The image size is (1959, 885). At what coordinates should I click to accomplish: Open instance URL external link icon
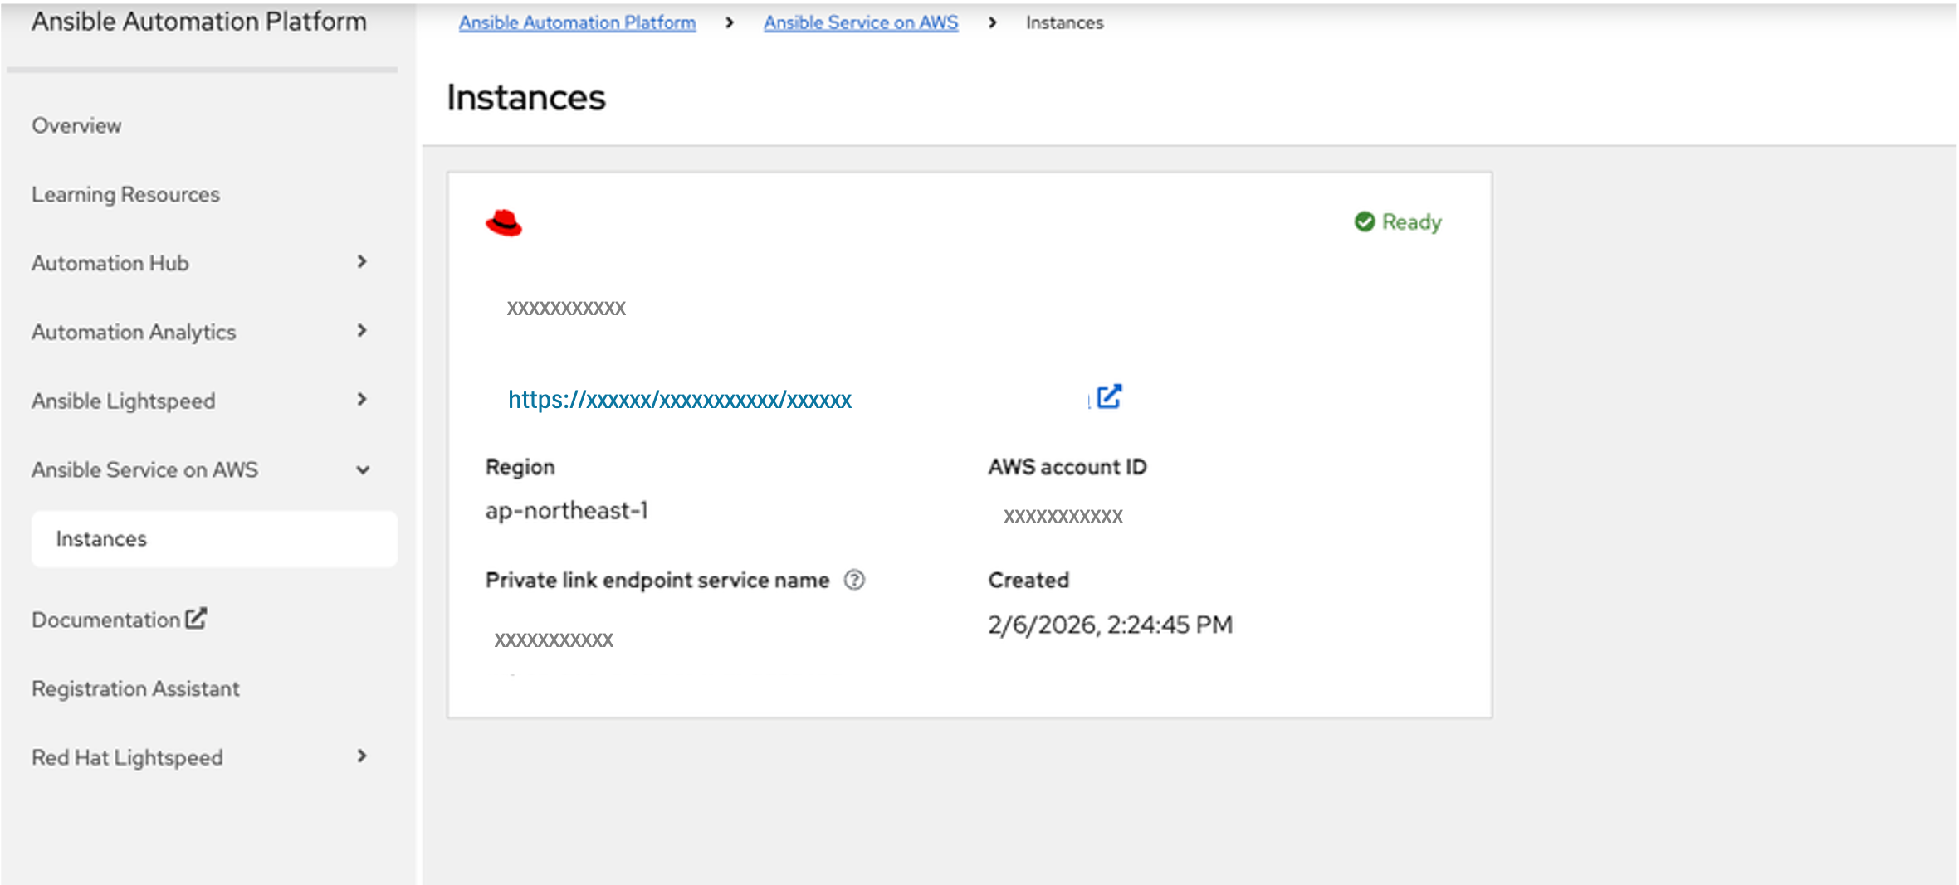point(1109,397)
